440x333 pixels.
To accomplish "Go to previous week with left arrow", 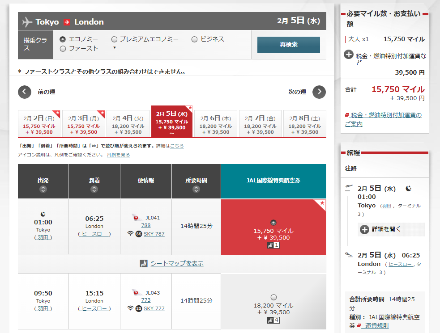I will [x=25, y=92].
